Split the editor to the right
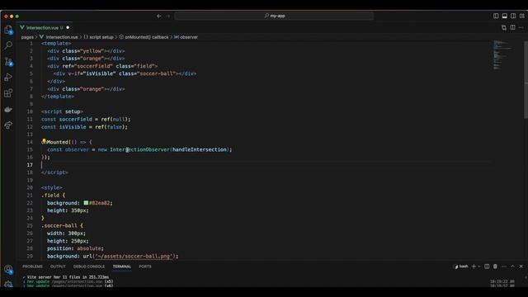 pyautogui.click(x=512, y=27)
